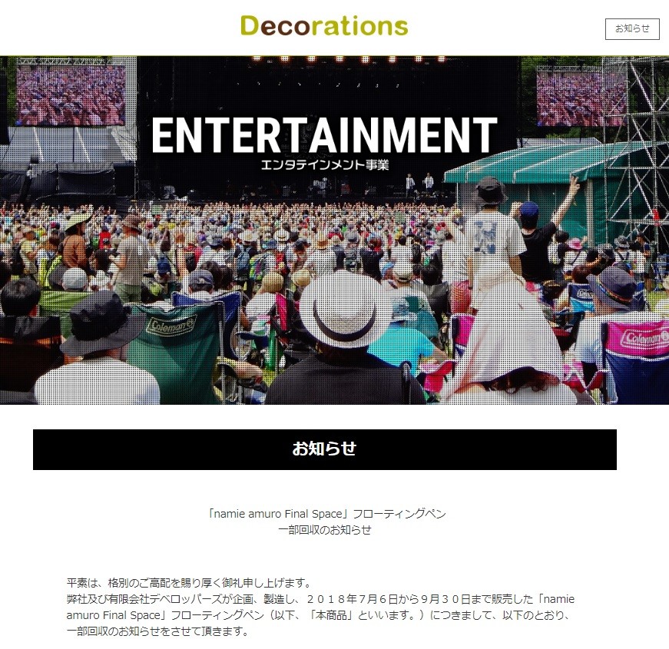
Task: Click the 一部回収のお知らせ subtitle line
Action: click(325, 530)
